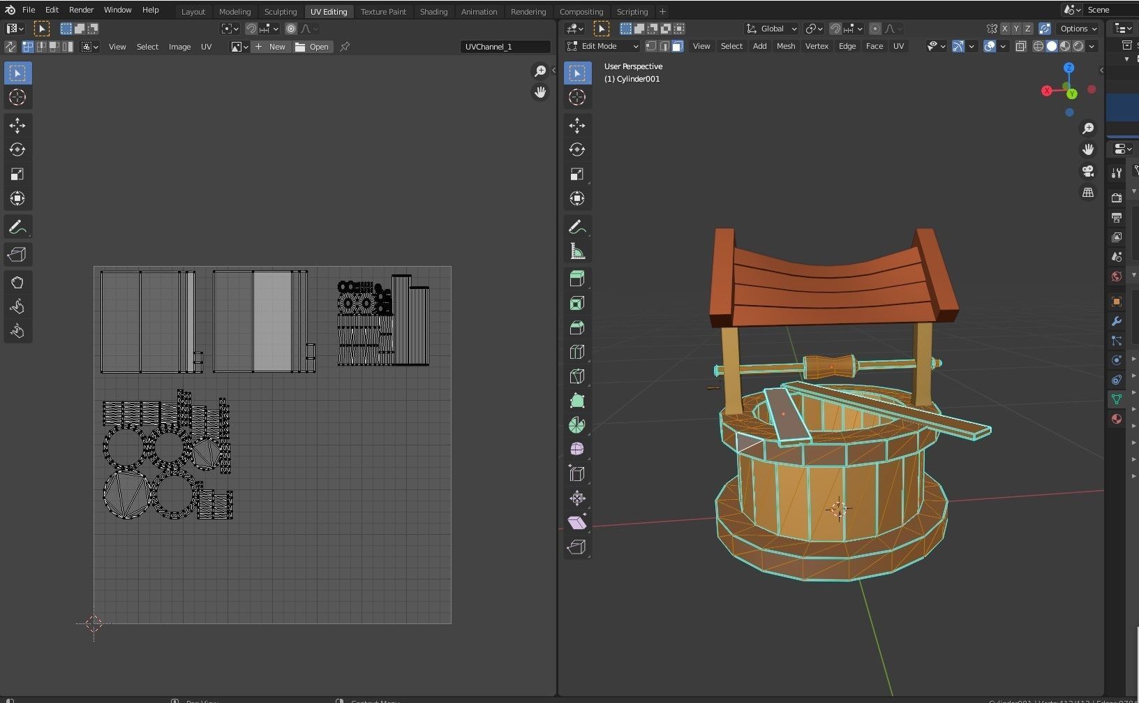Select Spin tool in 3D viewport
Screen dimensions: 1139x703
pyautogui.click(x=577, y=424)
